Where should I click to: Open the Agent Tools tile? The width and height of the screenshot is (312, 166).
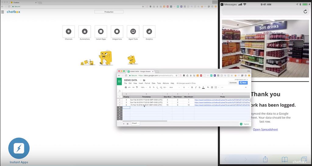(x=133, y=31)
